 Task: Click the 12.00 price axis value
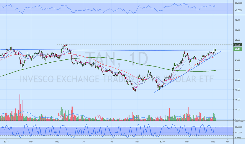(237, 119)
